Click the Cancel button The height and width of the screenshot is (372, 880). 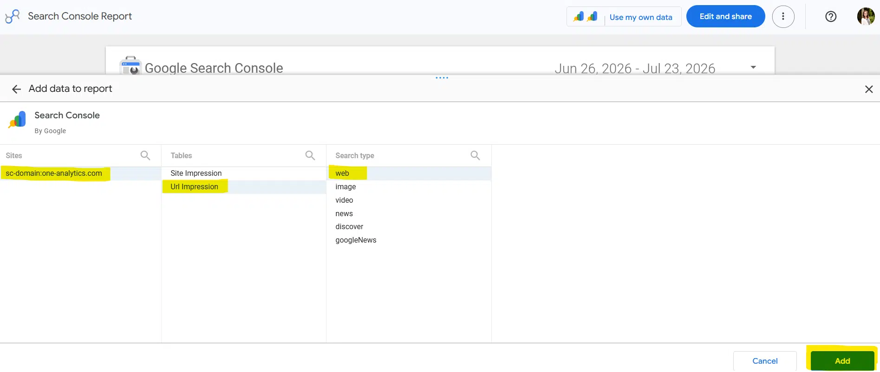[765, 361]
